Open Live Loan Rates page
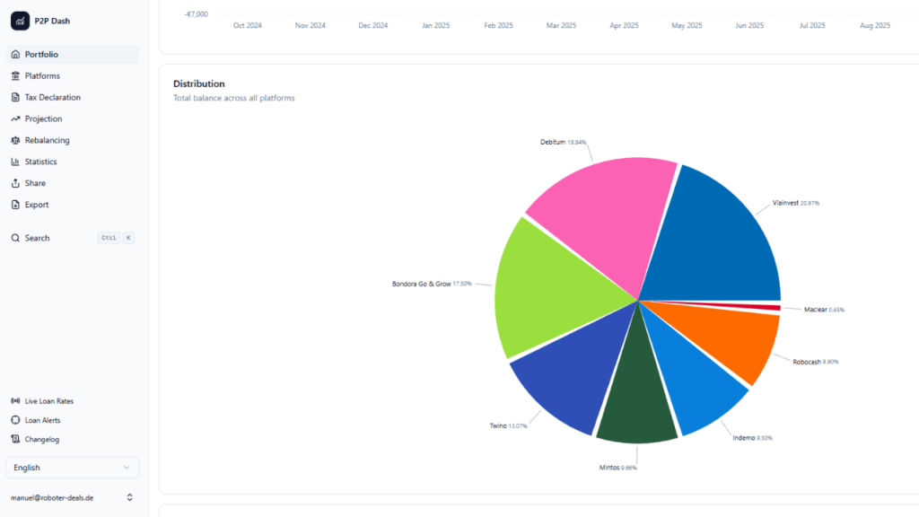 [48, 401]
